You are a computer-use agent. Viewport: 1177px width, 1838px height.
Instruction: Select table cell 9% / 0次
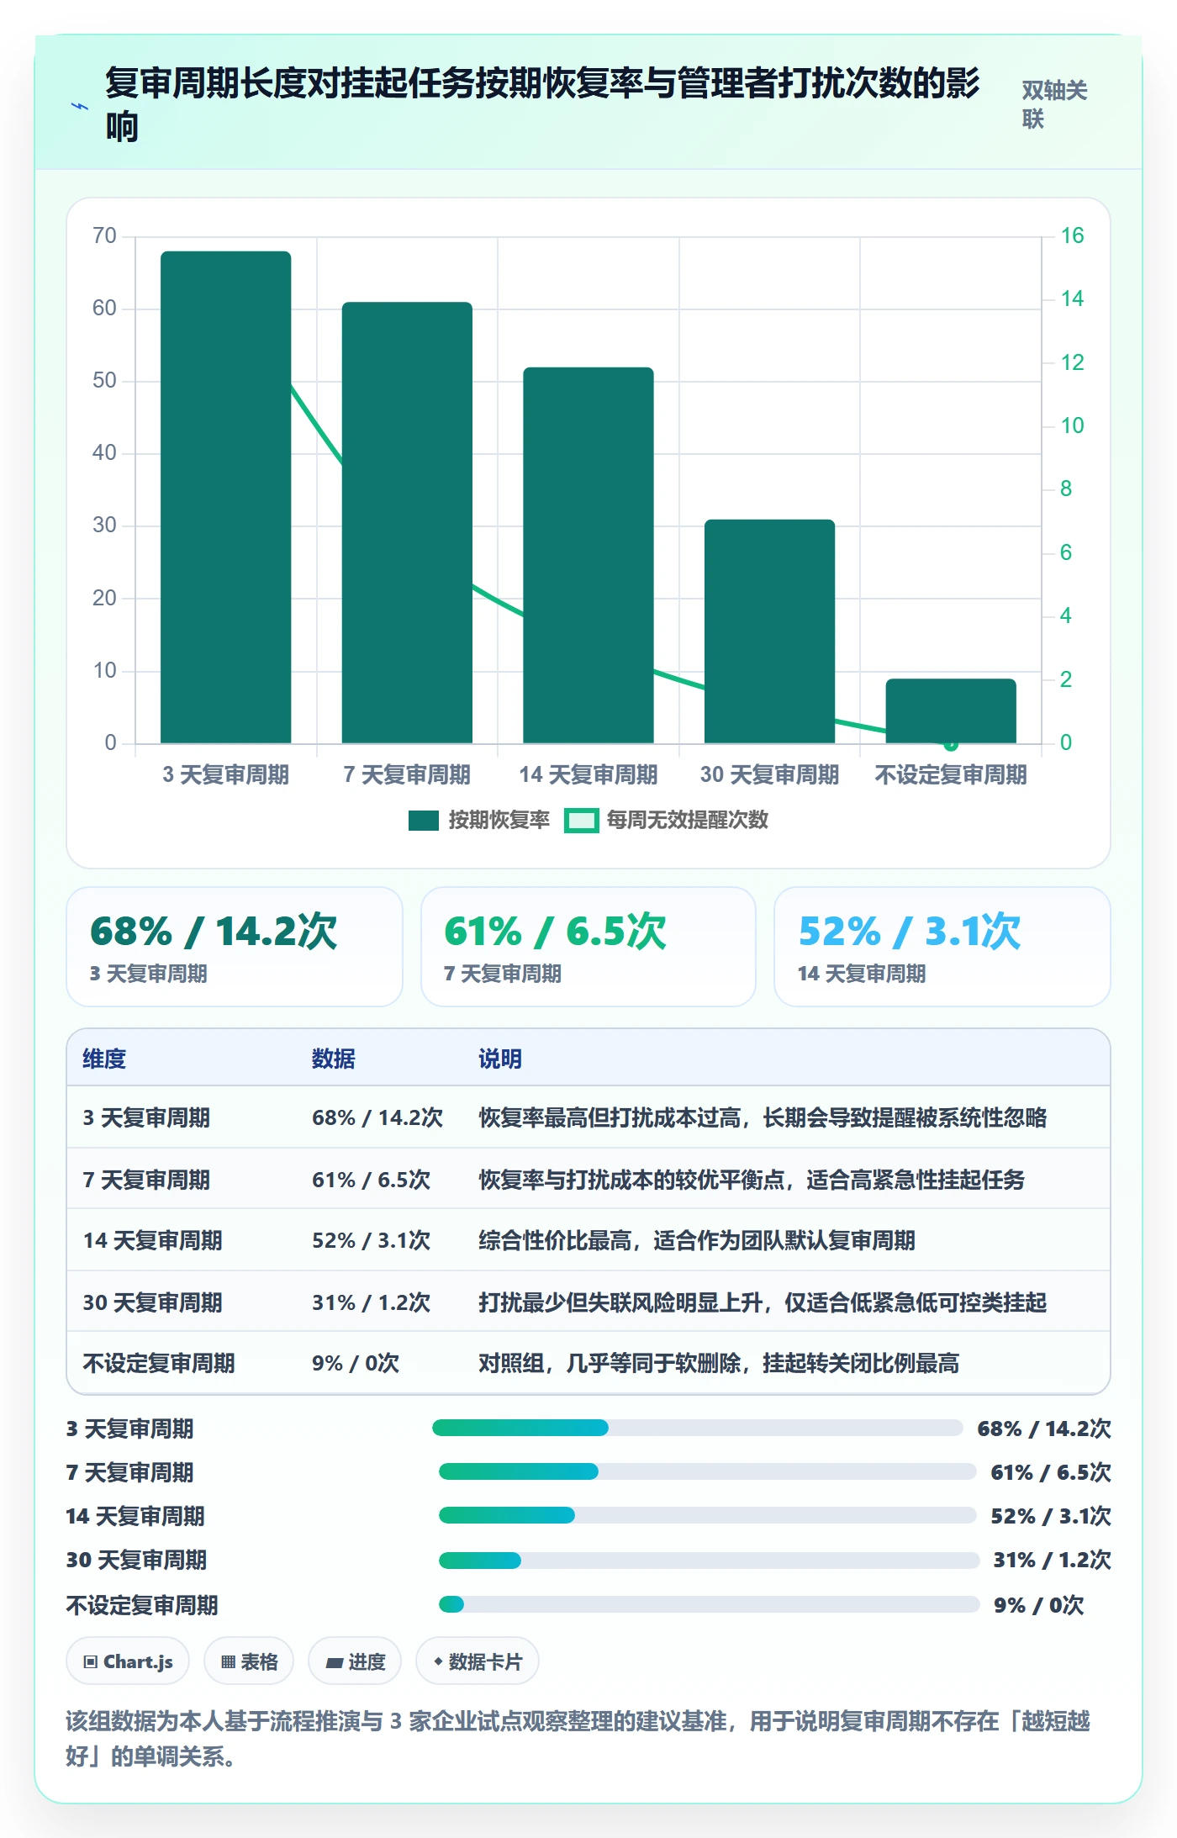tap(356, 1363)
